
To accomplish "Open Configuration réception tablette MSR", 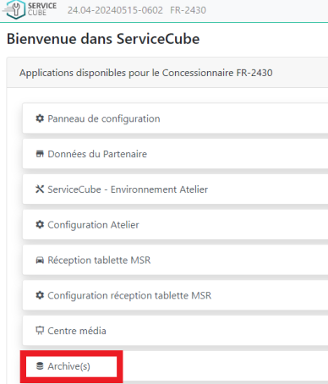I will tap(175, 295).
